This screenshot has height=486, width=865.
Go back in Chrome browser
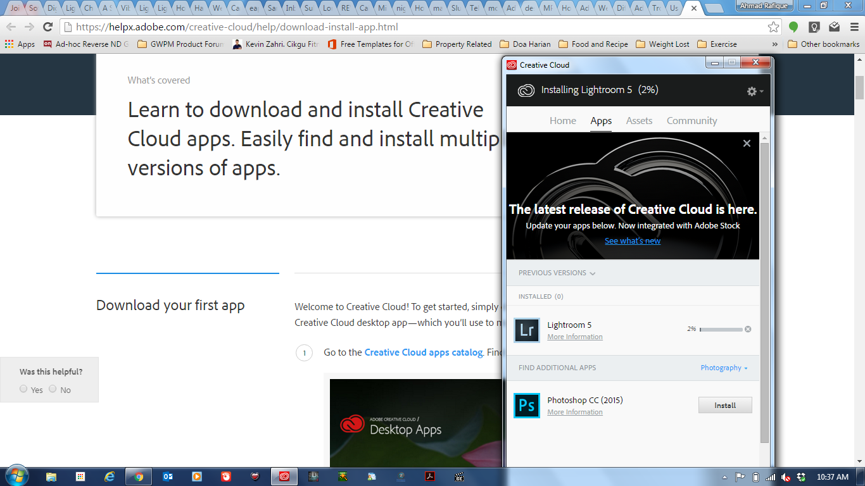coord(11,27)
